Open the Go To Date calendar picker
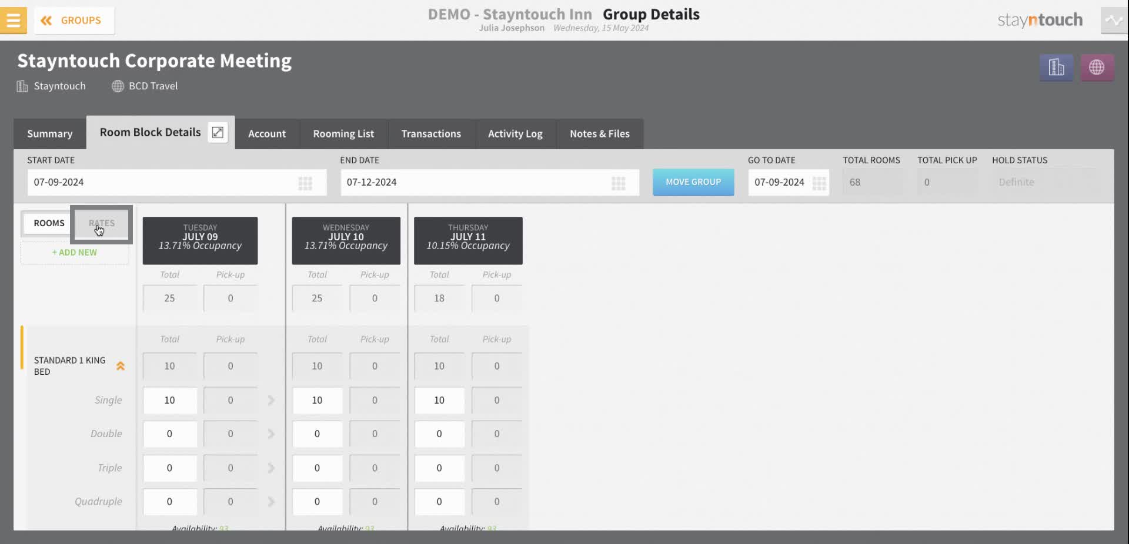 pyautogui.click(x=819, y=183)
